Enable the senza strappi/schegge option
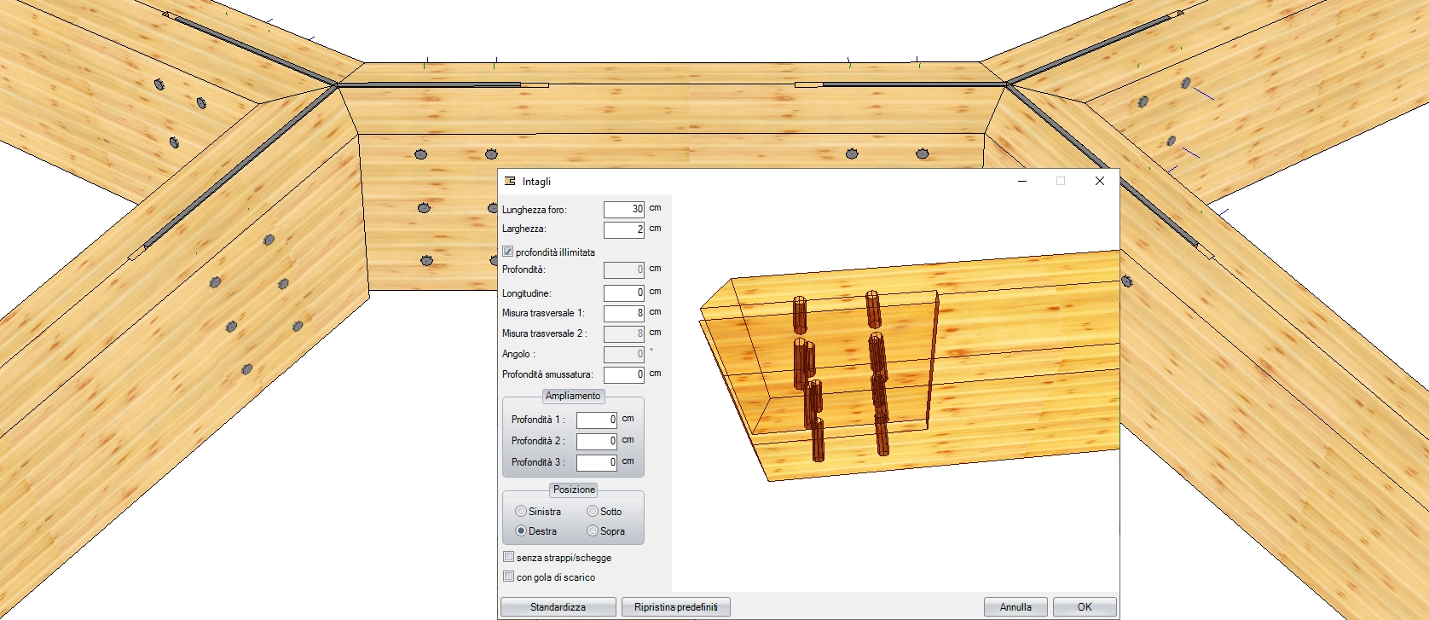This screenshot has height=620, width=1429. point(509,557)
